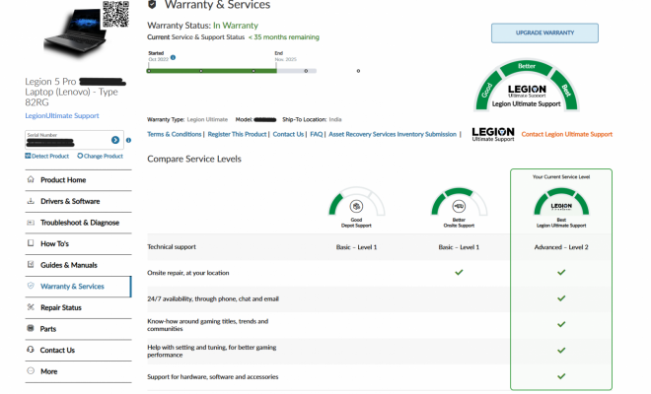Click the Legion 5 Pro laptop picture
The height and width of the screenshot is (394, 651).
75,35
